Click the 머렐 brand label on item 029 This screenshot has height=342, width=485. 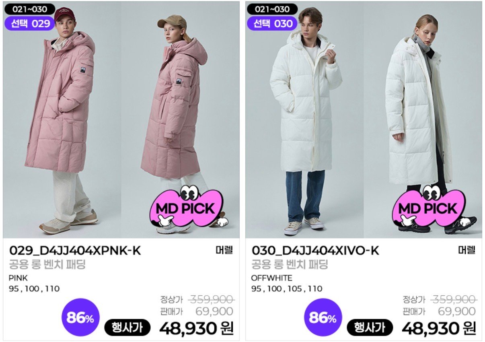click(x=224, y=250)
